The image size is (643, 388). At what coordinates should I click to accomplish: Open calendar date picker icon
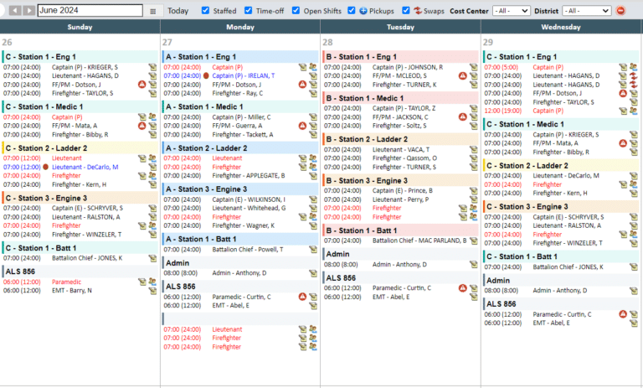[152, 11]
